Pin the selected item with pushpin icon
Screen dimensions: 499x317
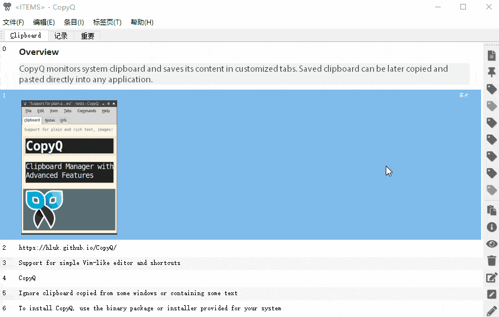[492, 72]
